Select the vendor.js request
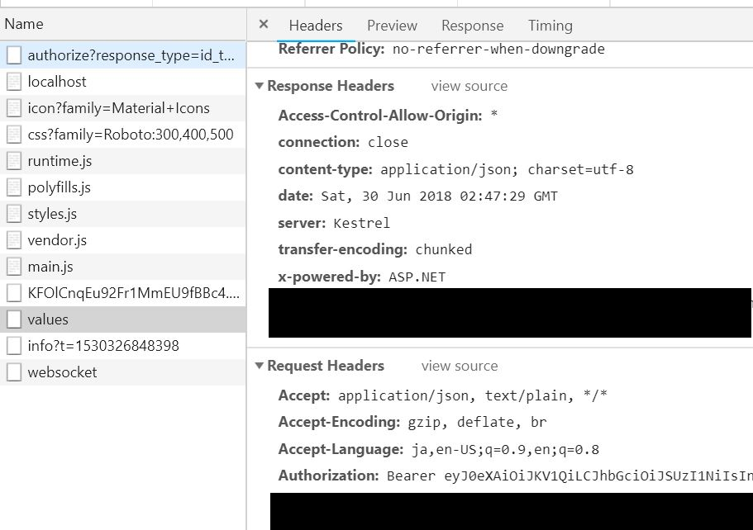 (x=123, y=239)
